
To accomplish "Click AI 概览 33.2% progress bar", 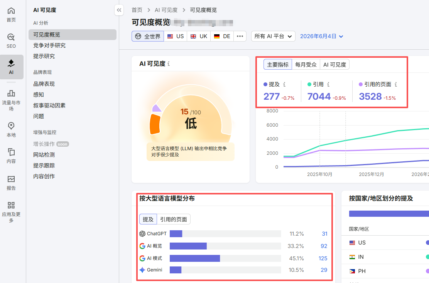I will [x=225, y=246].
